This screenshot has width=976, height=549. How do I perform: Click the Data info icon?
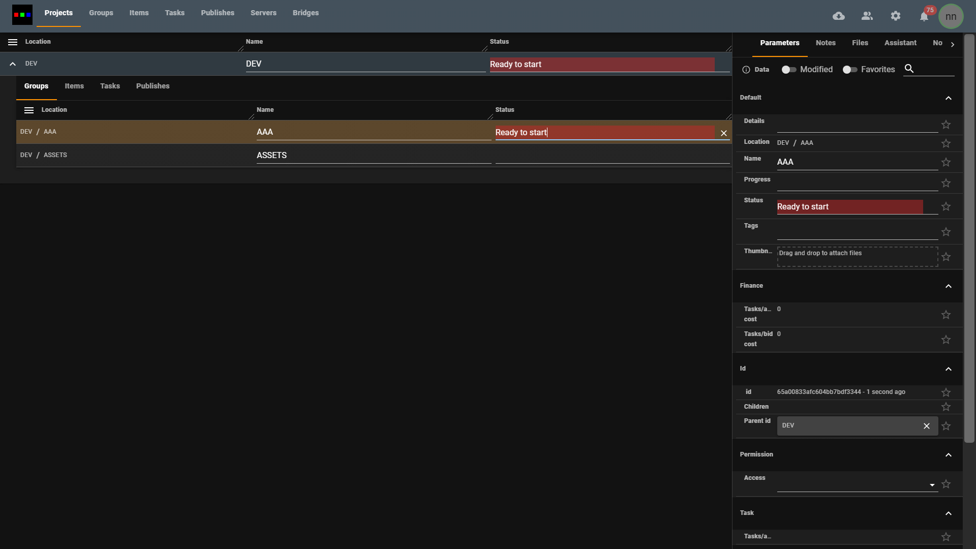pyautogui.click(x=746, y=70)
